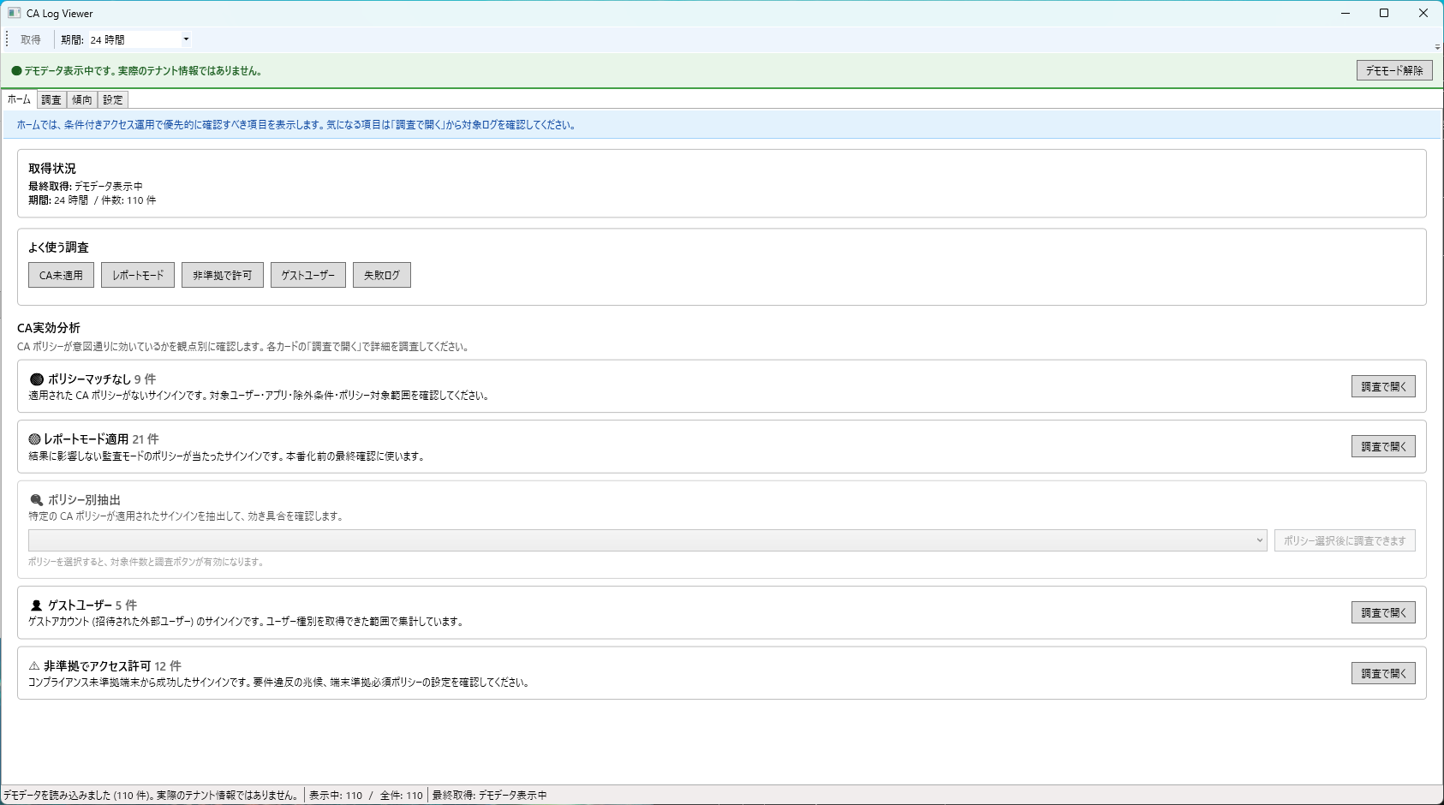The height and width of the screenshot is (805, 1444).
Task: Click the 非準拠で許可 quick button
Action: point(222,275)
